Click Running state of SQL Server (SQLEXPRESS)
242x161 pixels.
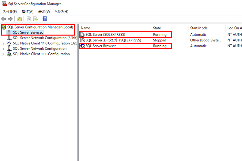160,35
